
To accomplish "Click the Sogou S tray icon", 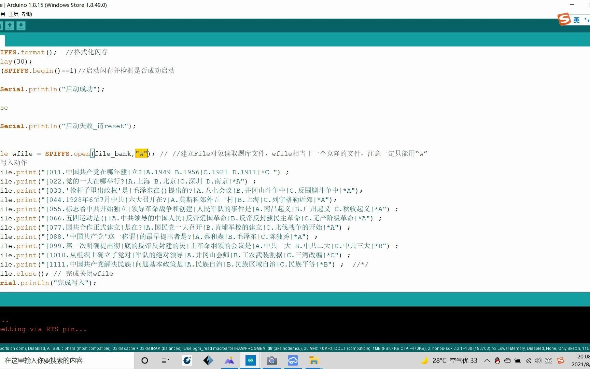I will point(560,360).
